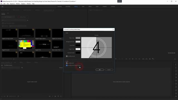This screenshot has width=178, height=100.
Task: Toggle Local Templates Folder checkbox
Action: pos(3,23)
